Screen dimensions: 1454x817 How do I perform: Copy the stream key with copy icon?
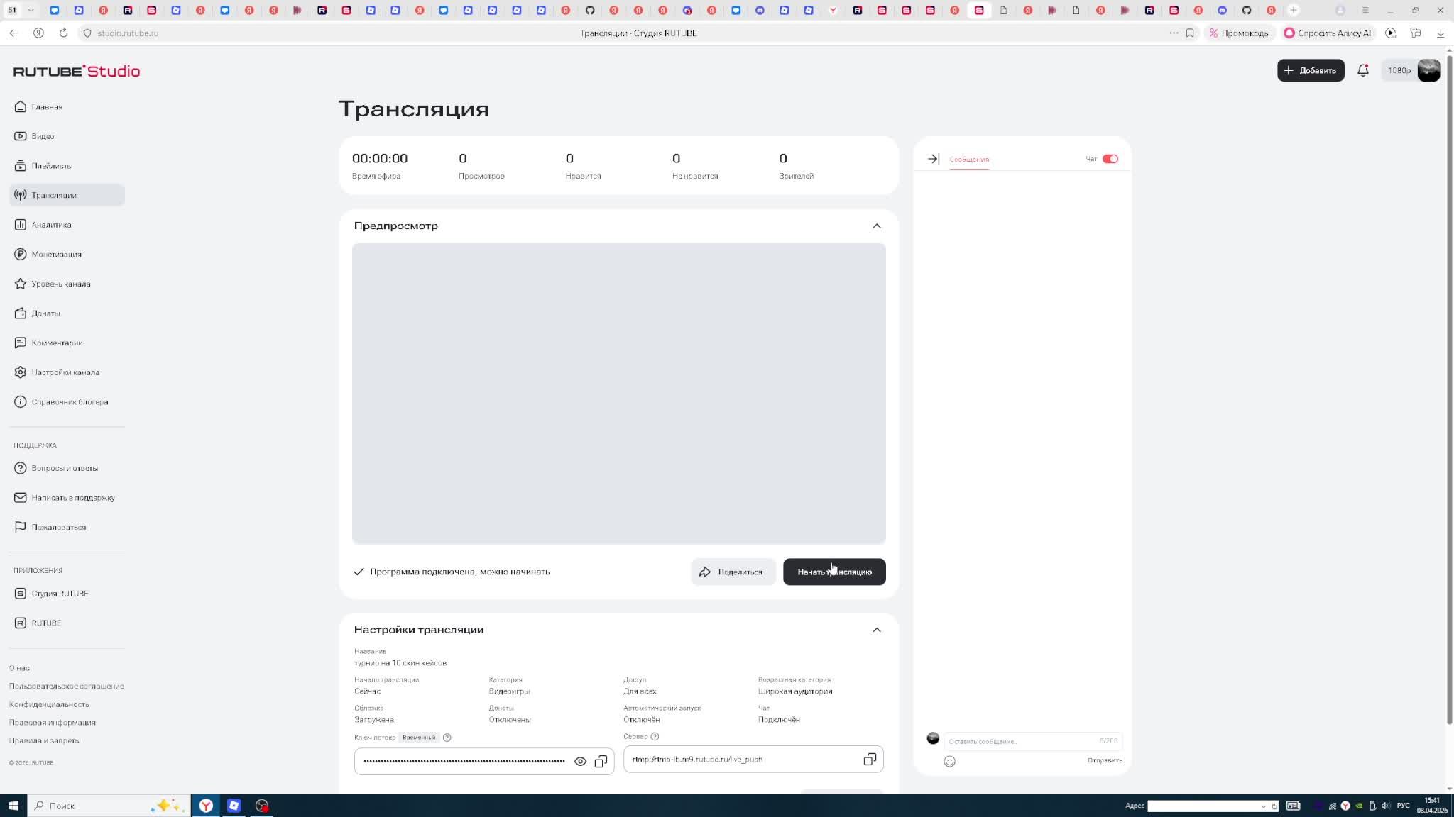tap(601, 761)
